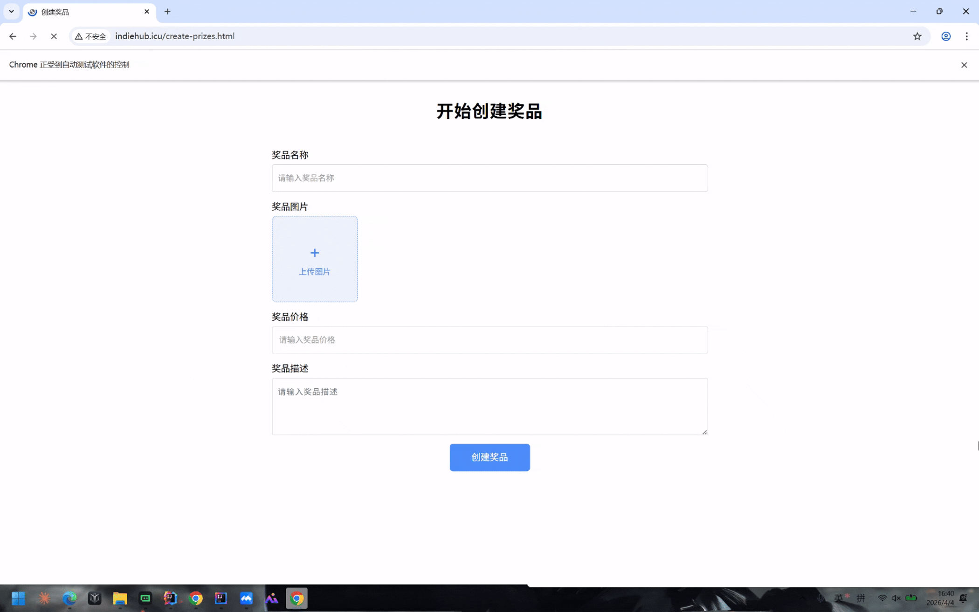The height and width of the screenshot is (612, 979).
Task: Open a new browser tab
Action: pos(167,12)
